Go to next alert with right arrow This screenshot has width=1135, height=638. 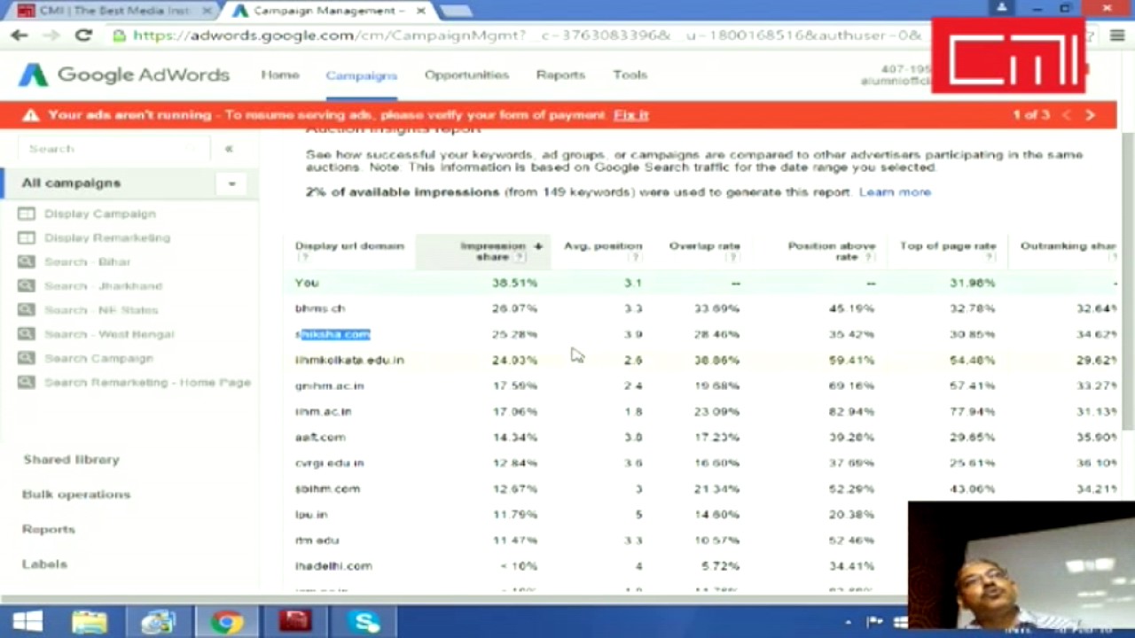tap(1090, 115)
